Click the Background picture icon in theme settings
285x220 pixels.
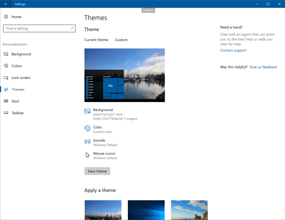click(x=87, y=111)
